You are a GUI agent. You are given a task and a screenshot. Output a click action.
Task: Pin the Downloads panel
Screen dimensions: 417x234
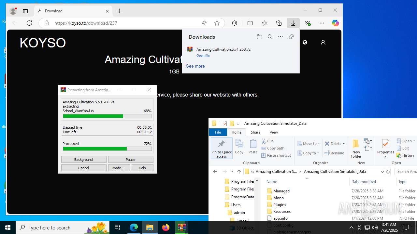click(291, 37)
